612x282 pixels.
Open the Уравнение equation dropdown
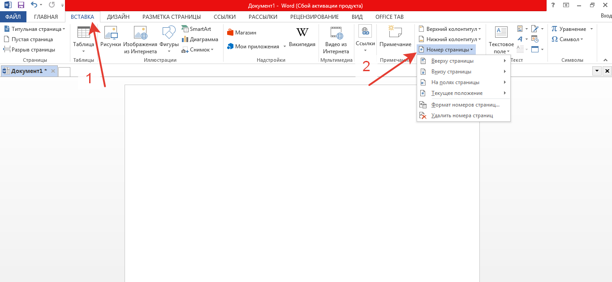pos(591,29)
